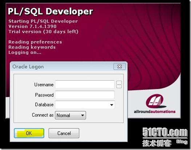Image resolution: width=191 pixels, height=150 pixels.
Task: Click 'Trial version (30 days left)' text
Action: pos(43,32)
